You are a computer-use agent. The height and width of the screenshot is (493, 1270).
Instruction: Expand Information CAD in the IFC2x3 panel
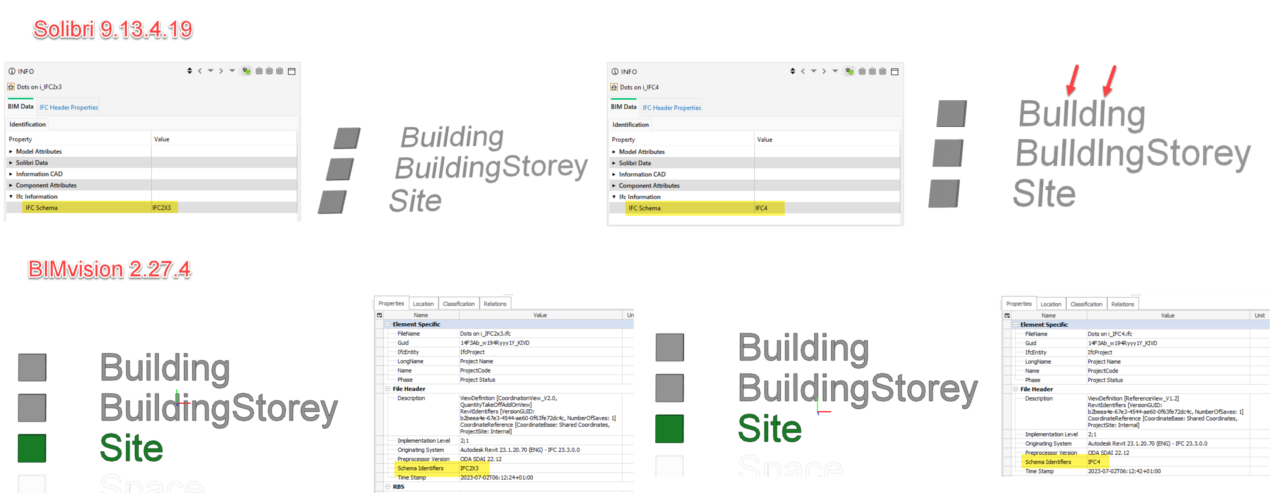pos(11,174)
